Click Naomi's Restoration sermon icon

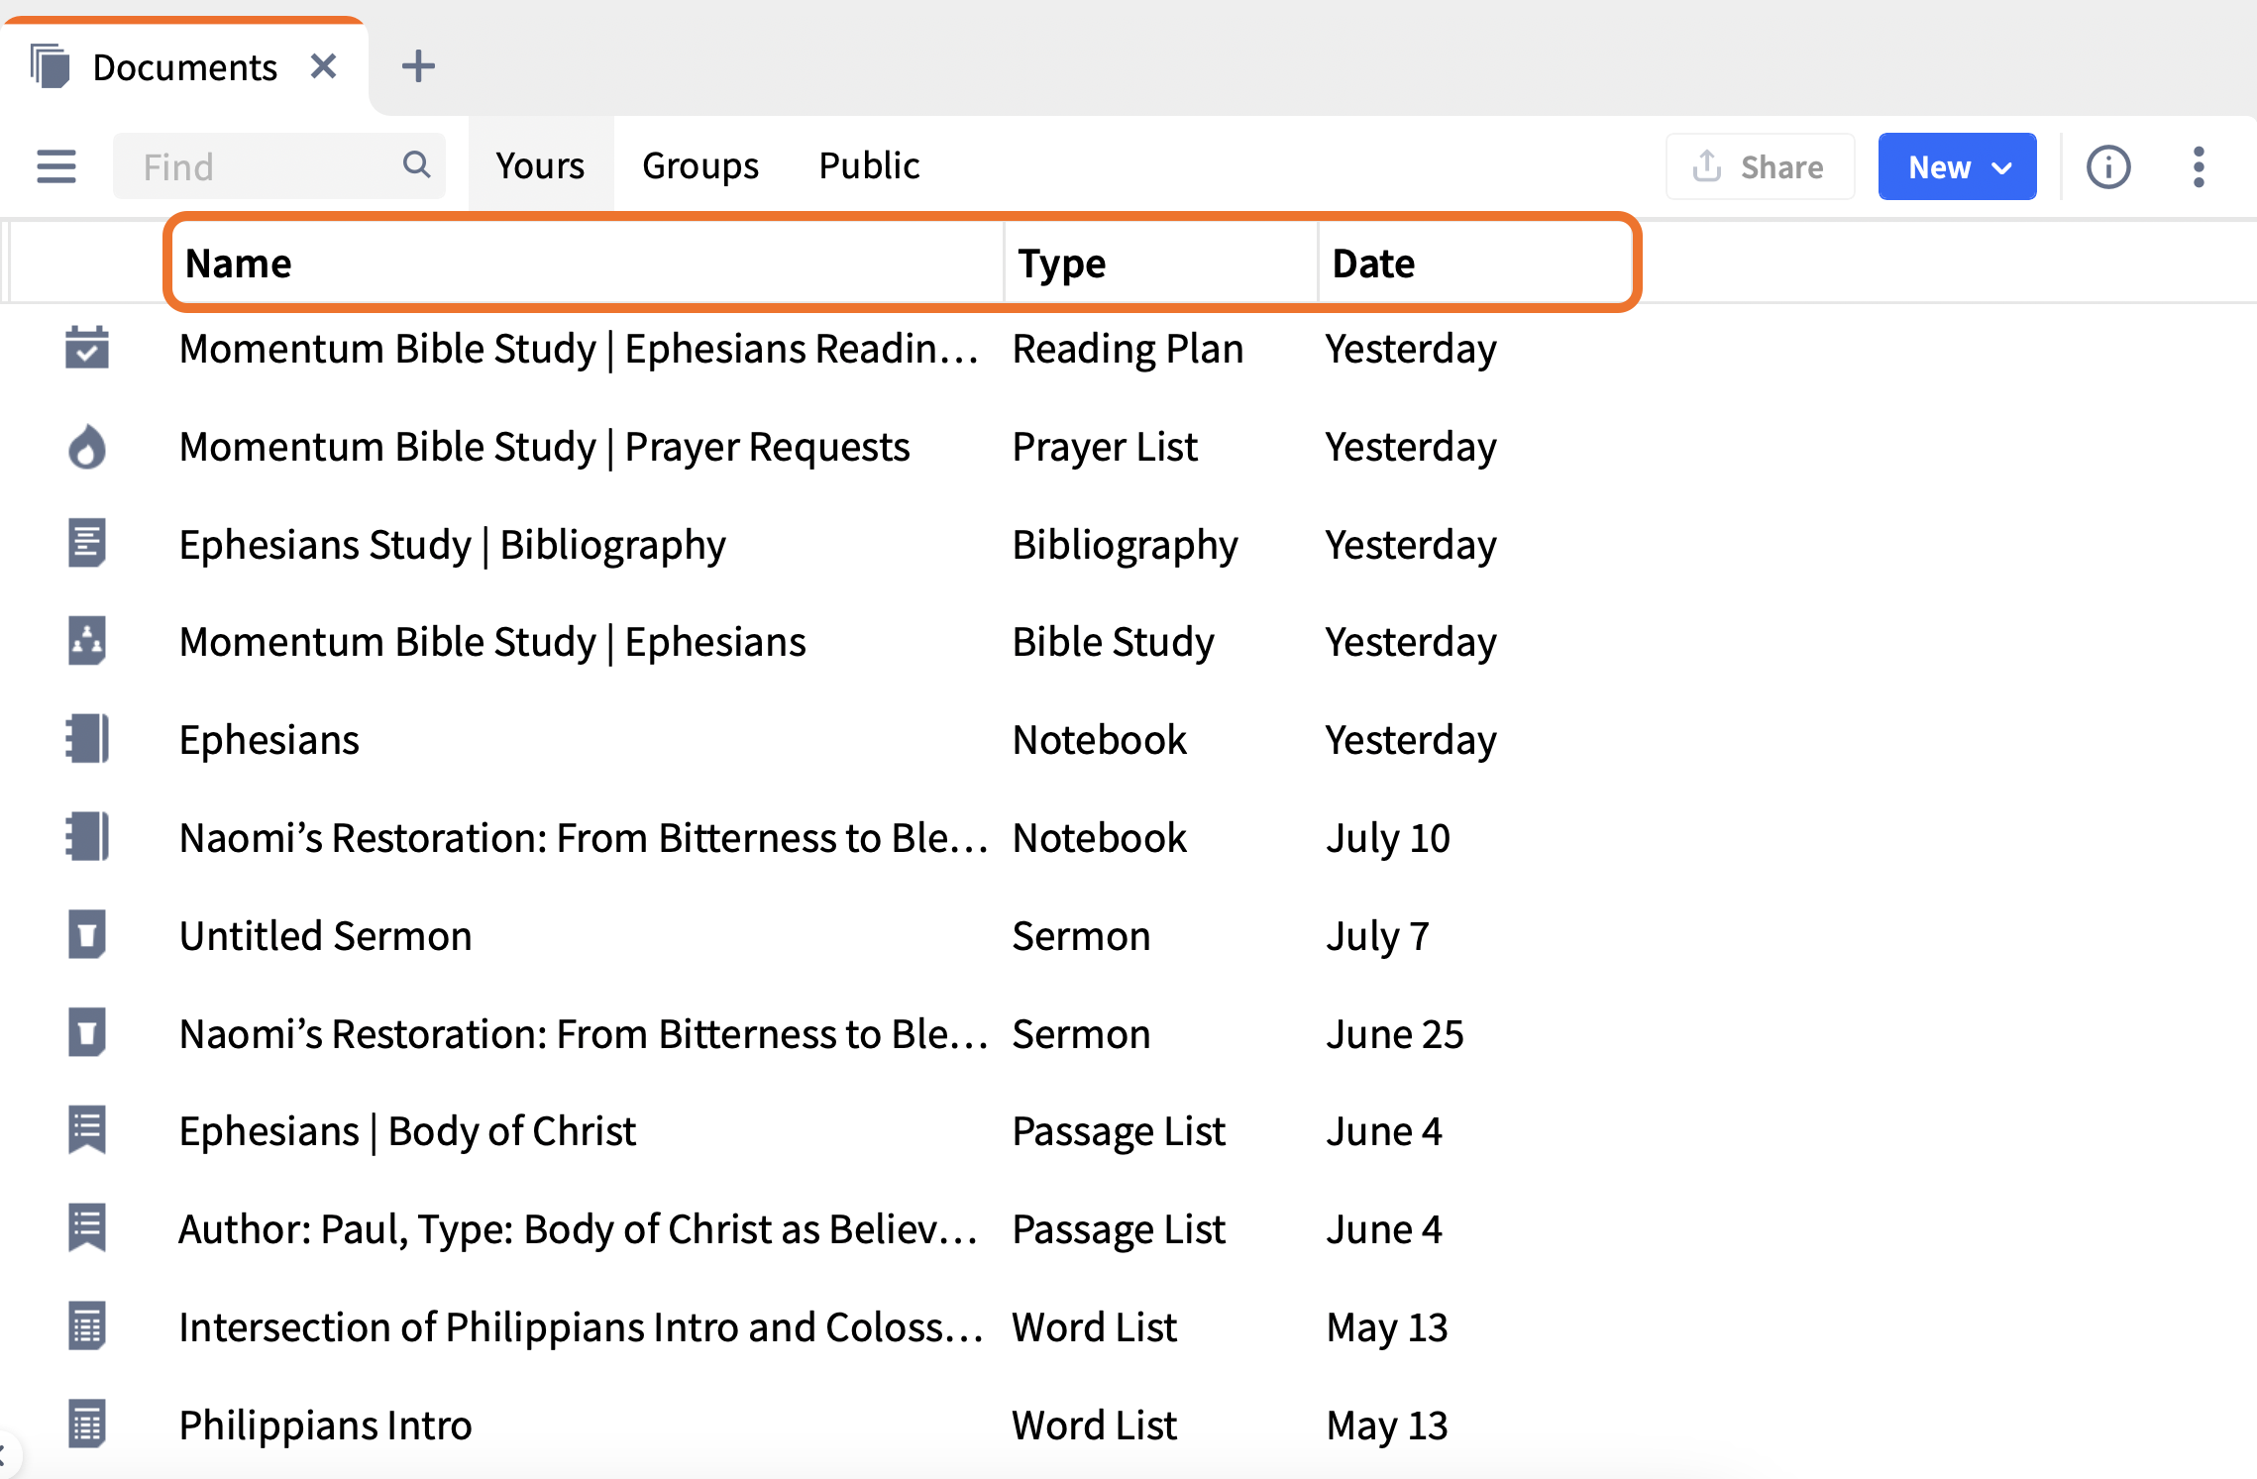pos(87,1032)
